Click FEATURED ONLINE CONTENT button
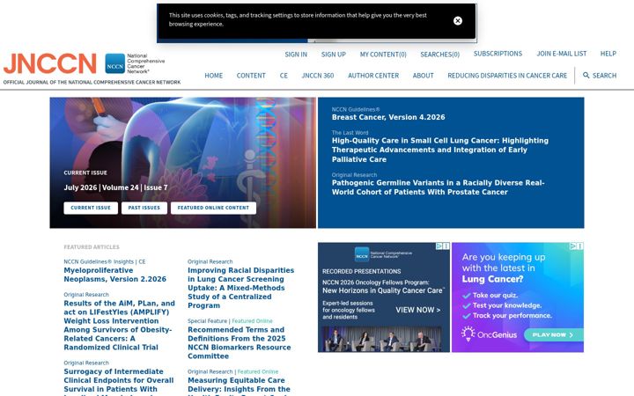This screenshot has width=634, height=396. click(x=213, y=208)
